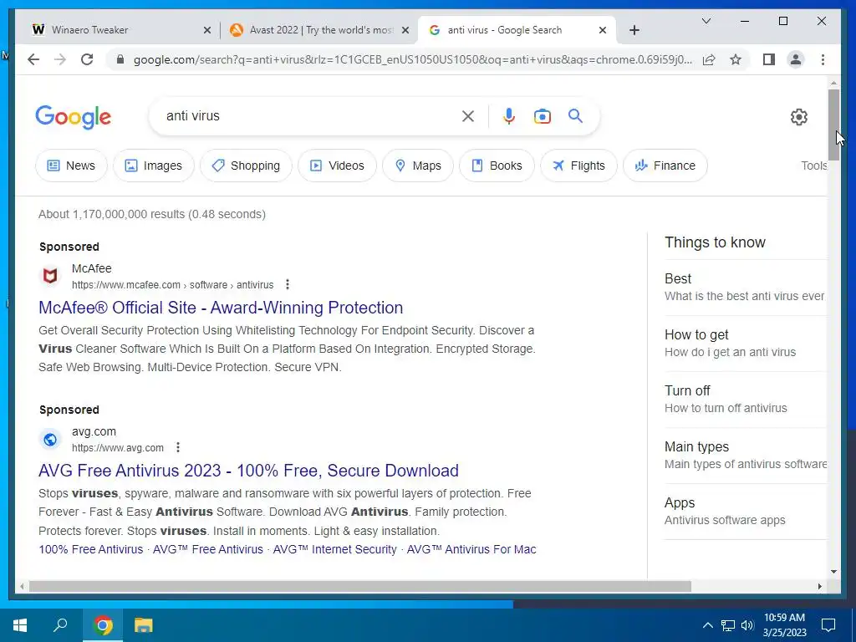Open Google quick settings gear
This screenshot has height=642, width=856.
[798, 117]
